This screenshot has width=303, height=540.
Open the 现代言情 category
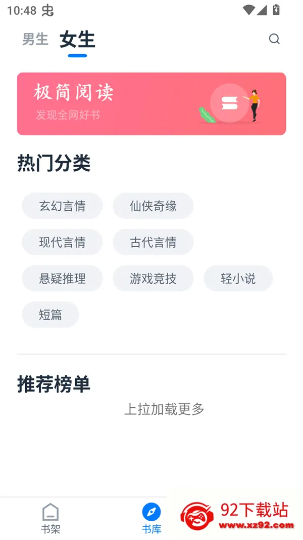click(x=62, y=242)
